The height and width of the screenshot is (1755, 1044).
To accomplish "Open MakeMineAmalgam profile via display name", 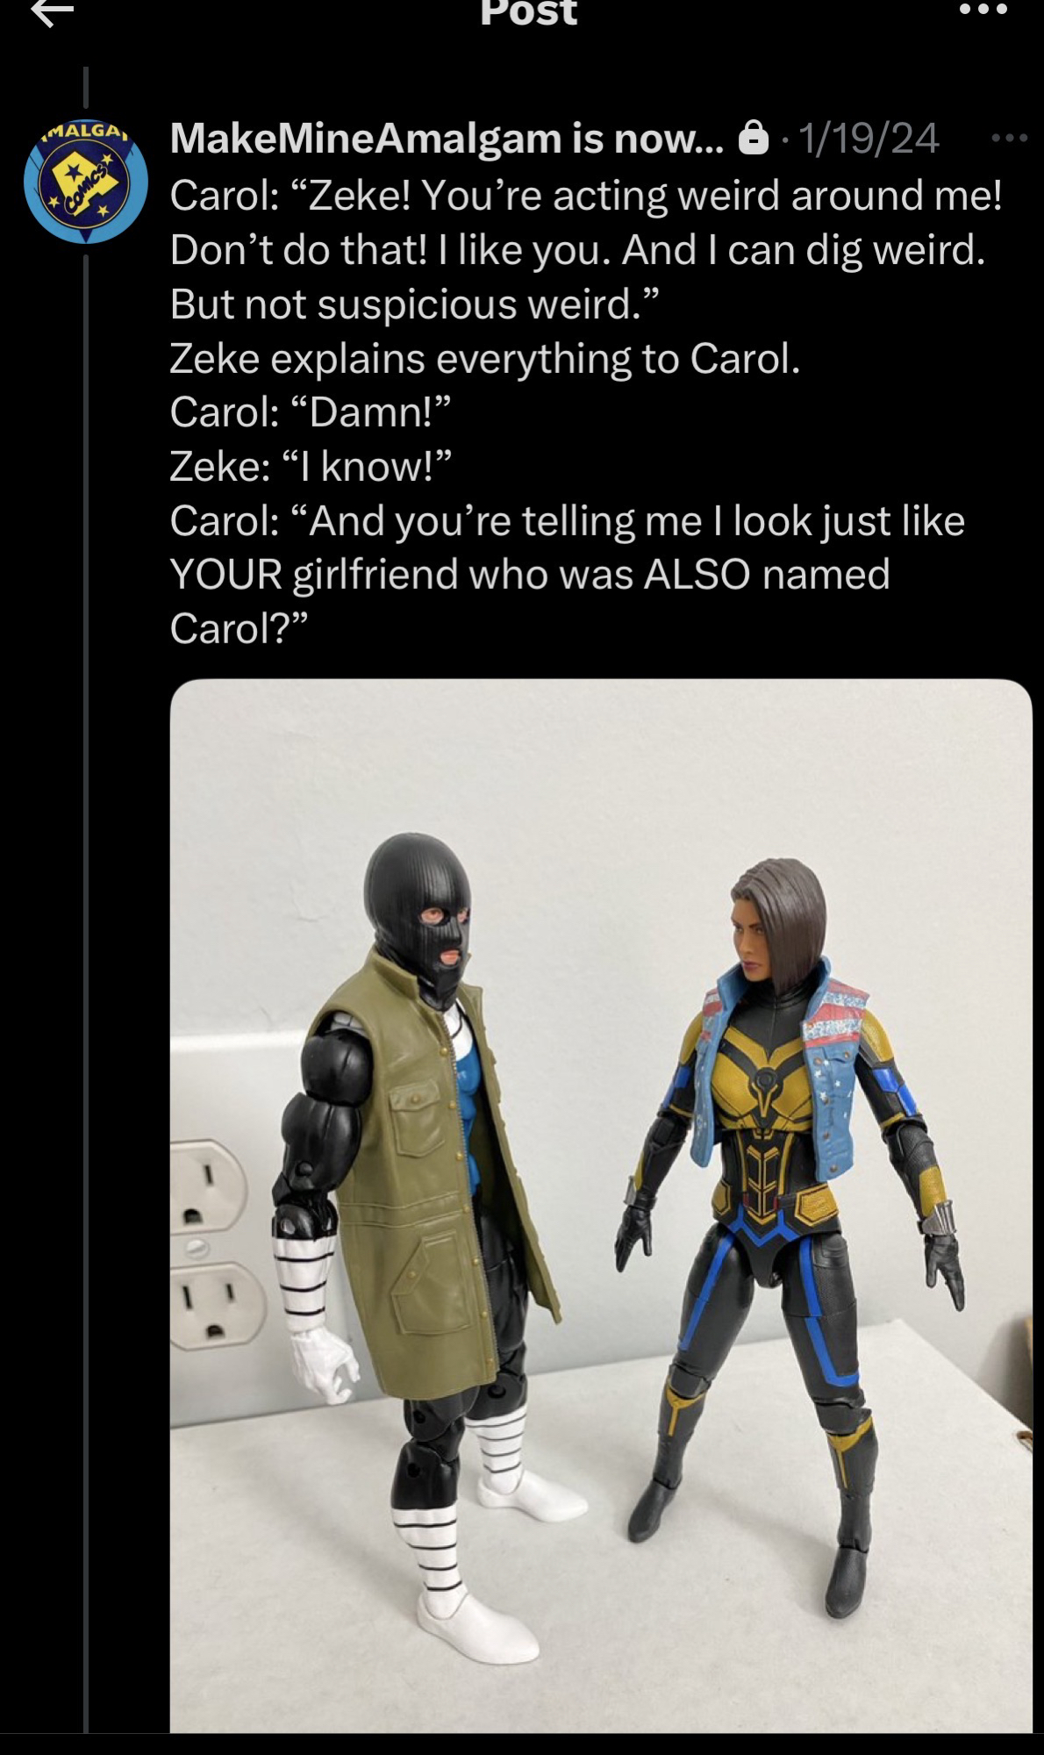I will (x=447, y=138).
